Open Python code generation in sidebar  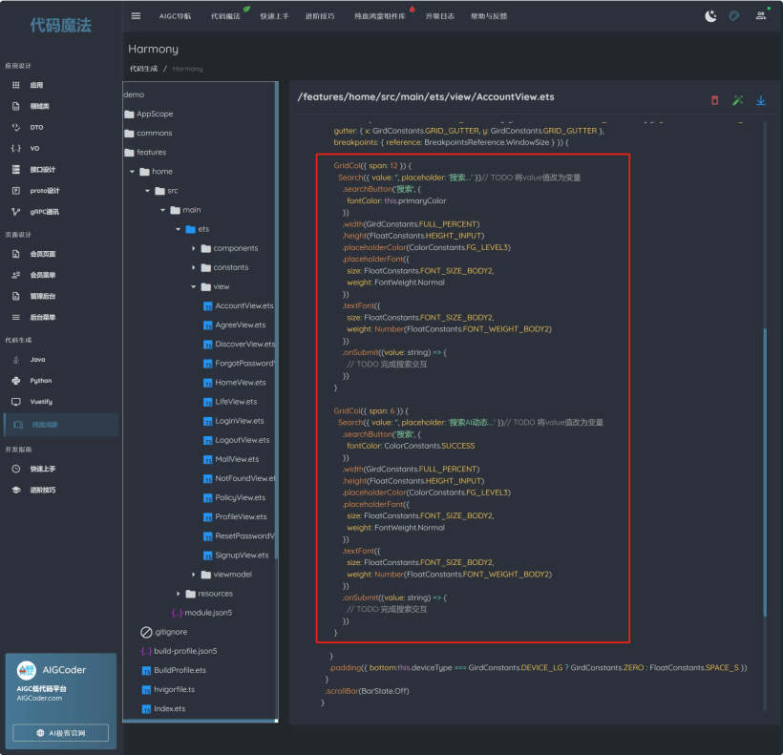(x=40, y=381)
